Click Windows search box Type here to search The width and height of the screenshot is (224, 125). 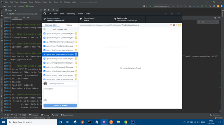32,122
